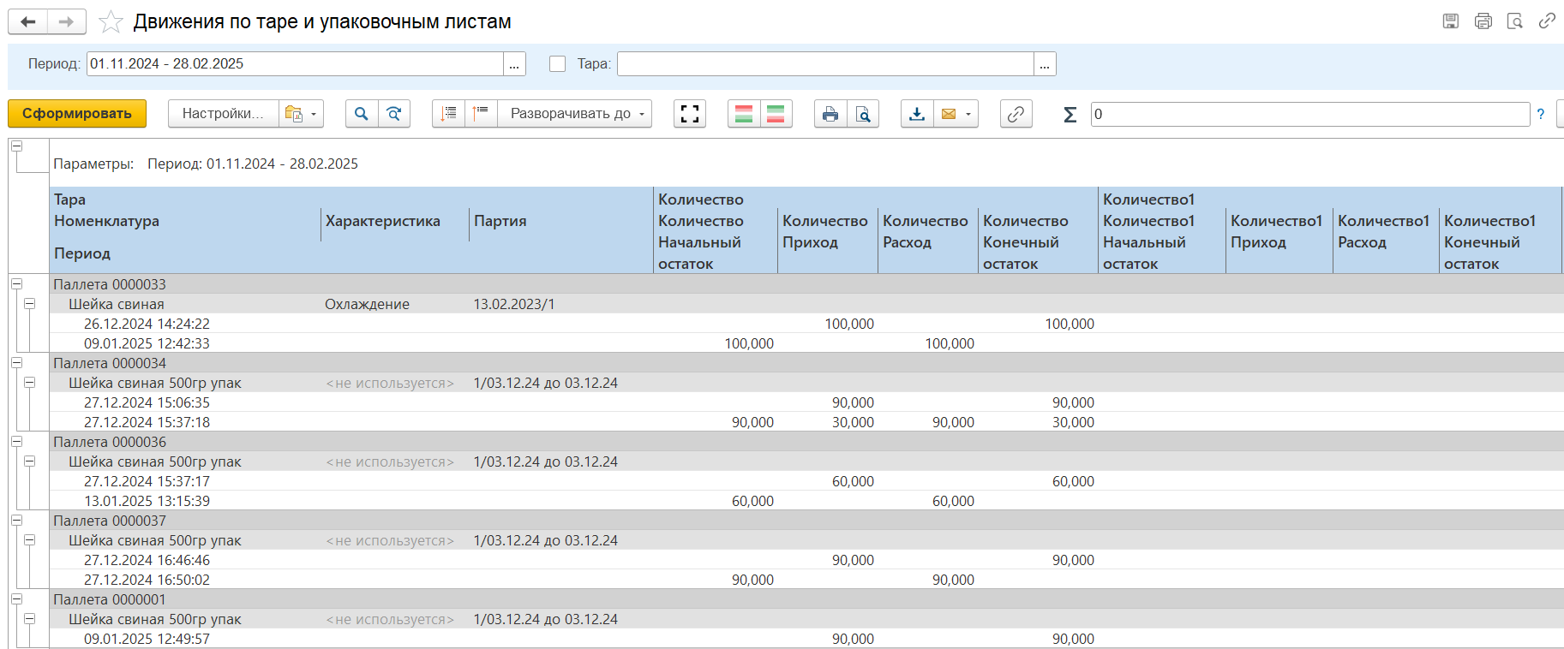The width and height of the screenshot is (1564, 649).
Task: Click the floppy disk save icon at top right
Action: pos(1451,21)
